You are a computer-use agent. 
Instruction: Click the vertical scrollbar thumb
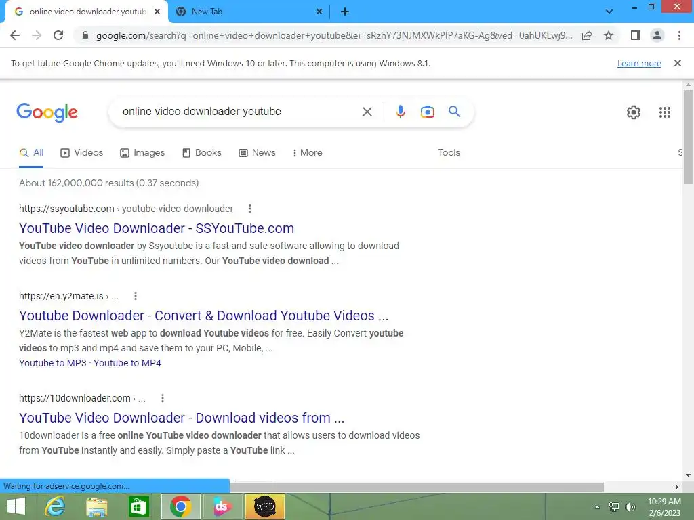(688, 137)
